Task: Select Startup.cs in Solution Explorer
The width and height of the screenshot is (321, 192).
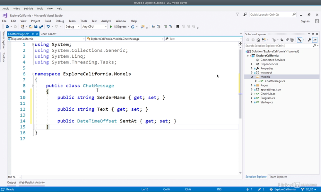Action: click(266, 102)
